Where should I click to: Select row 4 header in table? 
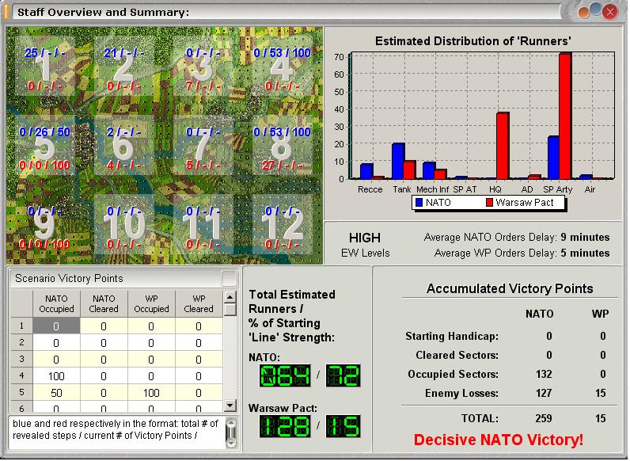21,375
